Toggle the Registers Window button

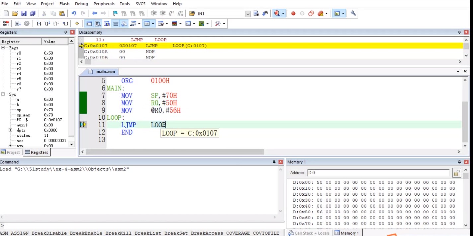[x=116, y=24]
